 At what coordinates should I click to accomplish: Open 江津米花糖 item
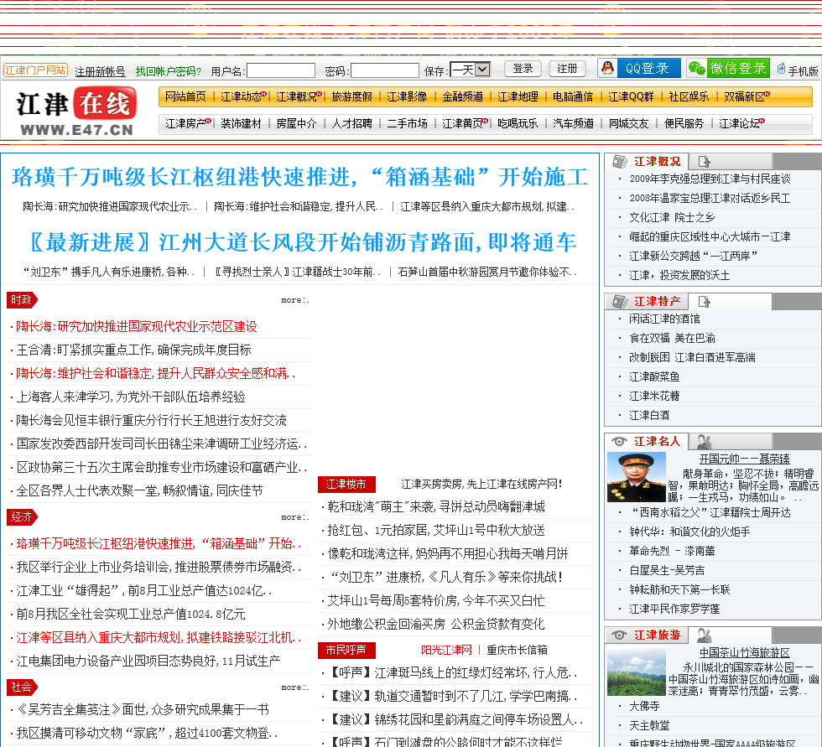654,396
